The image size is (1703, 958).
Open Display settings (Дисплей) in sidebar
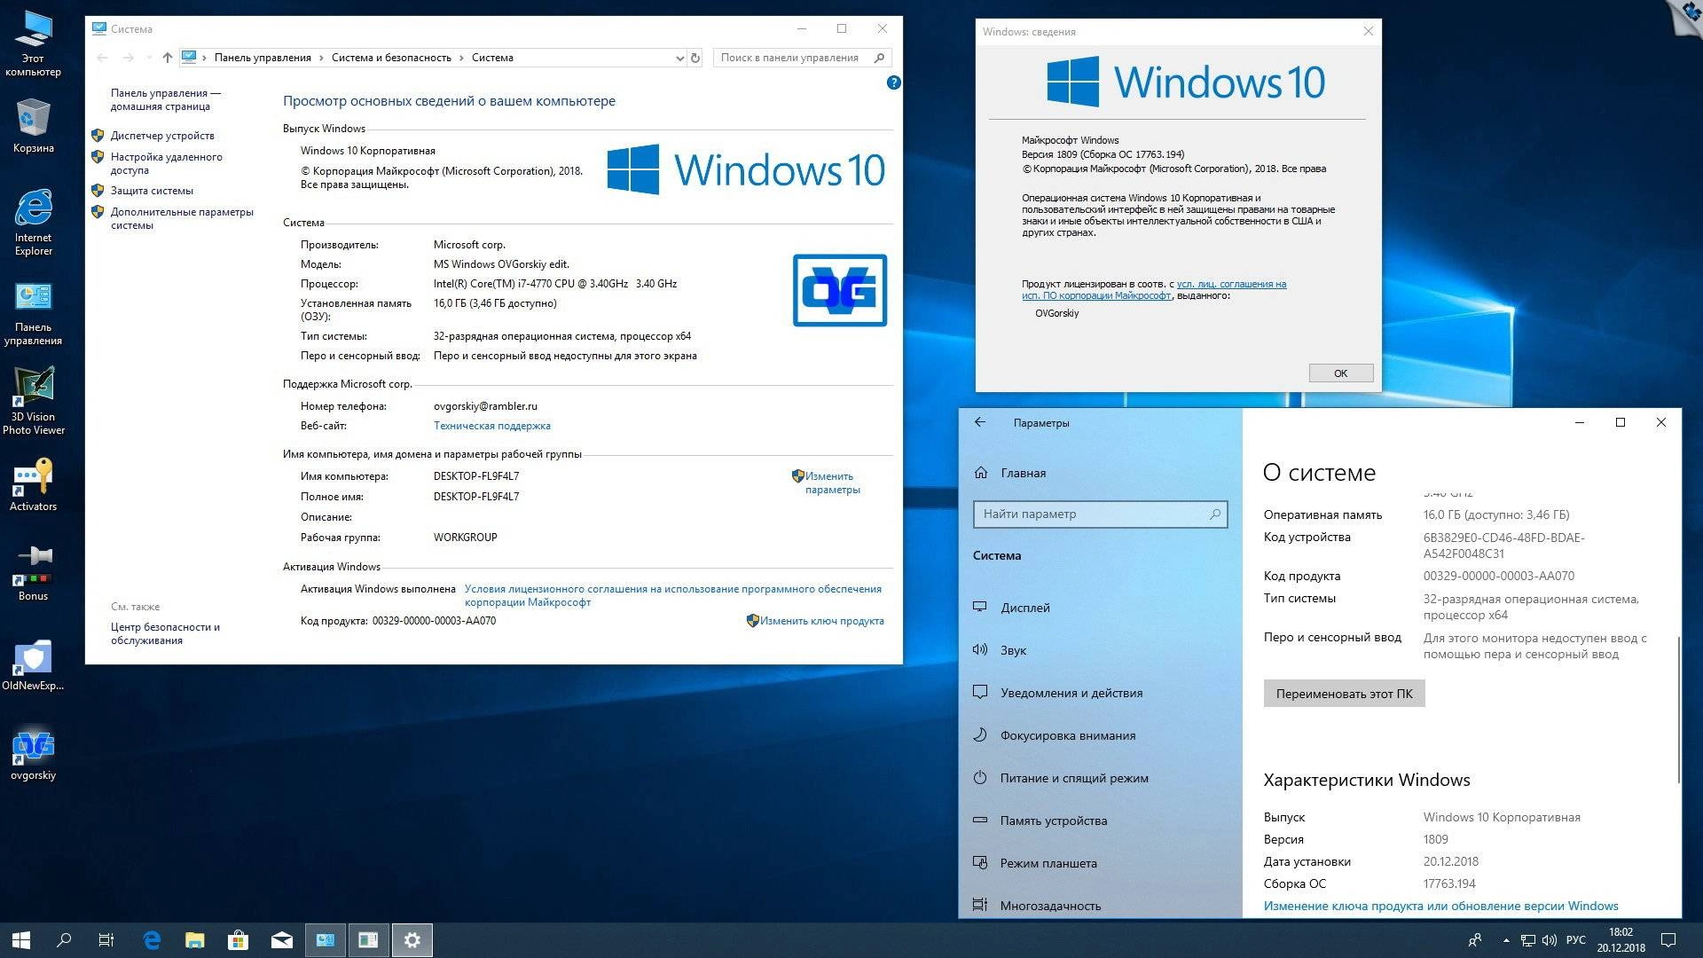pyautogui.click(x=1024, y=608)
